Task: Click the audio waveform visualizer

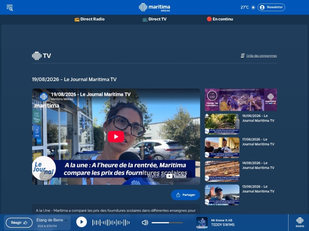Action: click(x=111, y=223)
